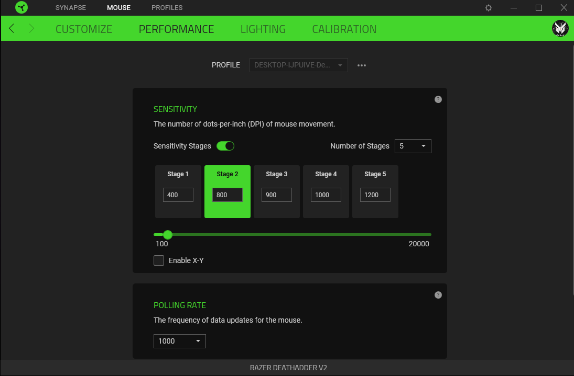Open the Sensitivity help question mark
This screenshot has width=574, height=376.
tap(438, 99)
